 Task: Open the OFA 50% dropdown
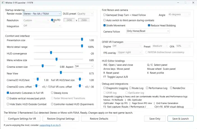183,46
